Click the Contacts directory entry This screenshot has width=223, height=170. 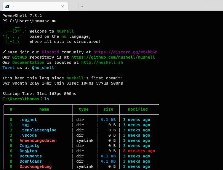pyautogui.click(x=29, y=146)
